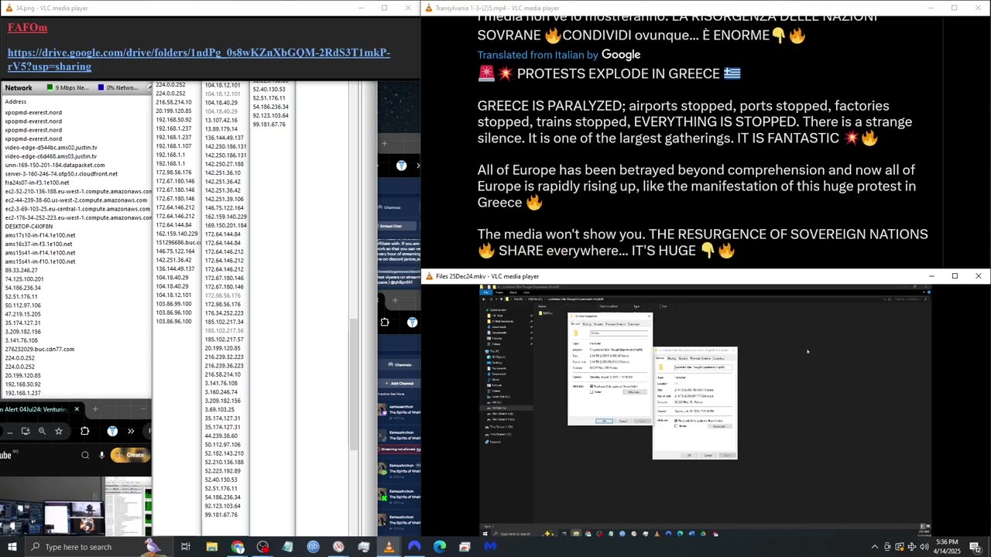Click the Google logo in translation notice
The width and height of the screenshot is (991, 557).
pyautogui.click(x=621, y=55)
